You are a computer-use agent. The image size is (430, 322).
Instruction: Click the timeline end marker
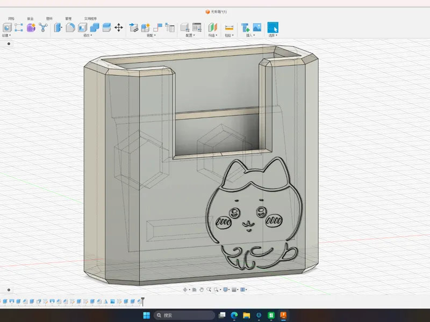tap(143, 302)
